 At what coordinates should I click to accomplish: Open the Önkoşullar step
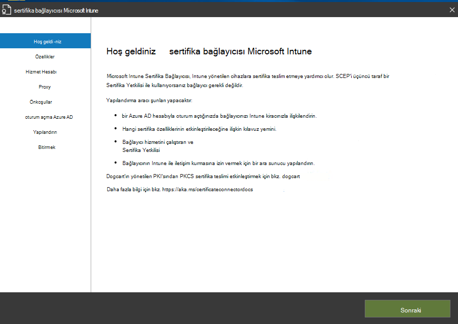pos(41,102)
